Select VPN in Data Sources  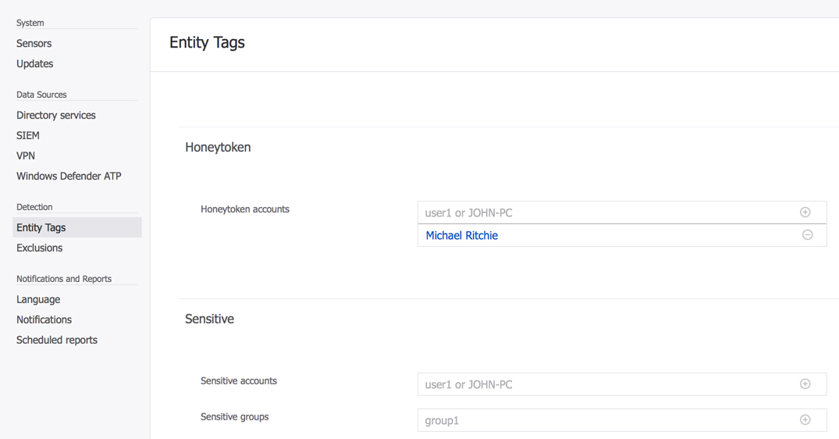(x=26, y=156)
